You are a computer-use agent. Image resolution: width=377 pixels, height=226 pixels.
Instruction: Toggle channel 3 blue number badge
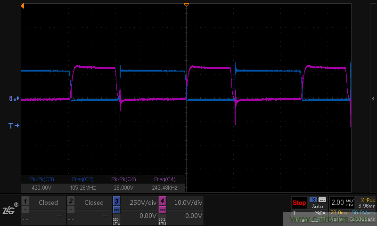click(116, 202)
